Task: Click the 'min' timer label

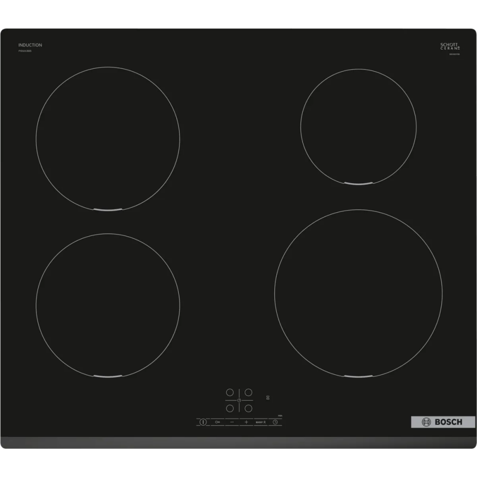Action: 280,415
